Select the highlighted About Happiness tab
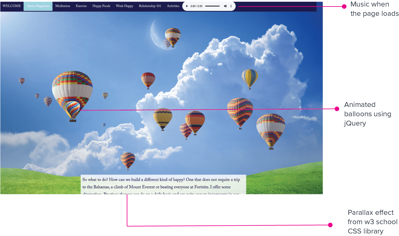The image size is (399, 236). (38, 6)
